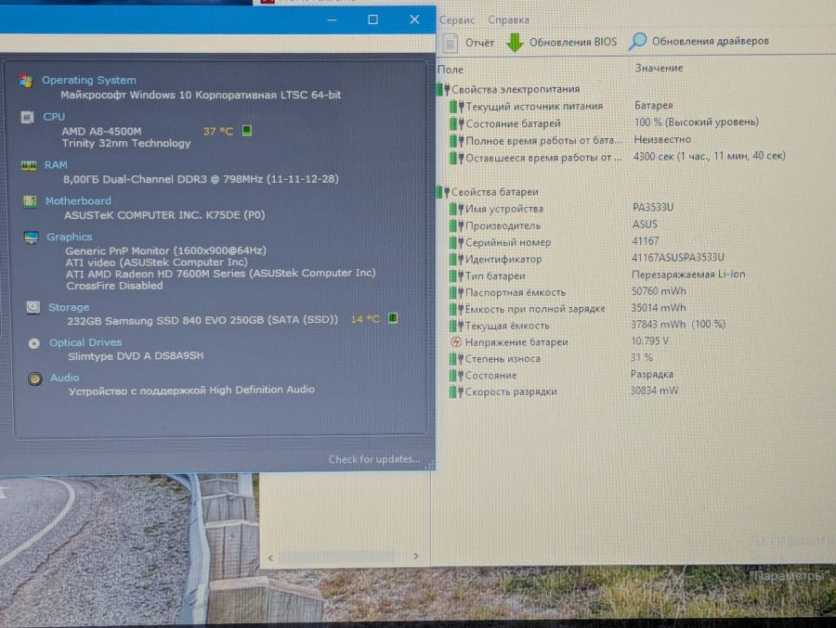The image size is (836, 628).
Task: Click the Напряжение батареи voltage icon
Action: coord(456,342)
